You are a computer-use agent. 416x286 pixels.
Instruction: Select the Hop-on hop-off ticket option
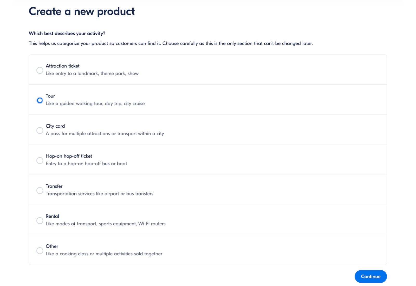[x=40, y=160]
